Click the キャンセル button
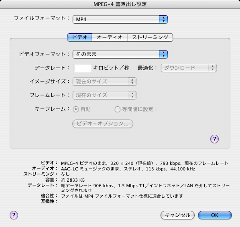 pos(177,215)
